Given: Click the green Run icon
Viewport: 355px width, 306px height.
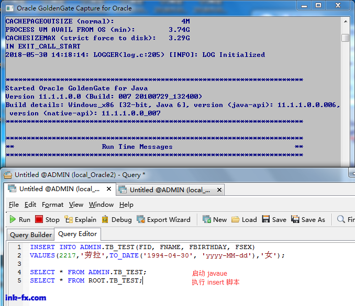Looking at the screenshot, I should pyautogui.click(x=13, y=219).
